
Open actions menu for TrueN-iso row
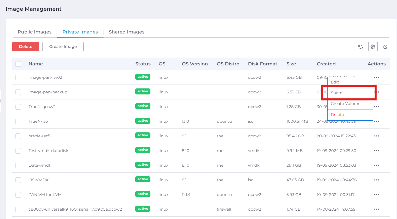click(377, 121)
